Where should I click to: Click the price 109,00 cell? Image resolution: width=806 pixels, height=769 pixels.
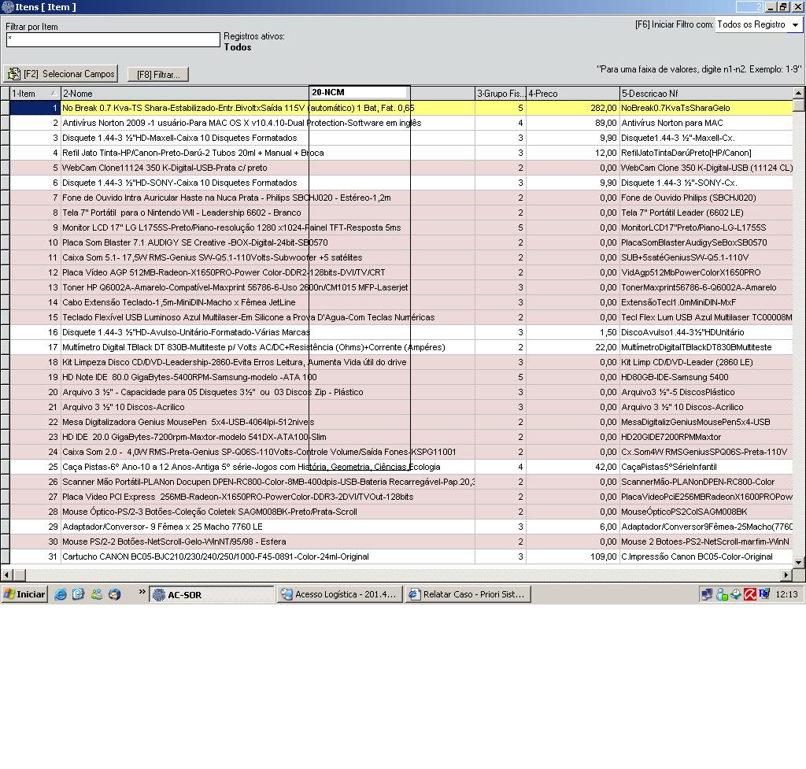click(x=573, y=556)
